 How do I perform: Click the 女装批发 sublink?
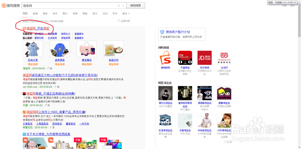[27, 124]
